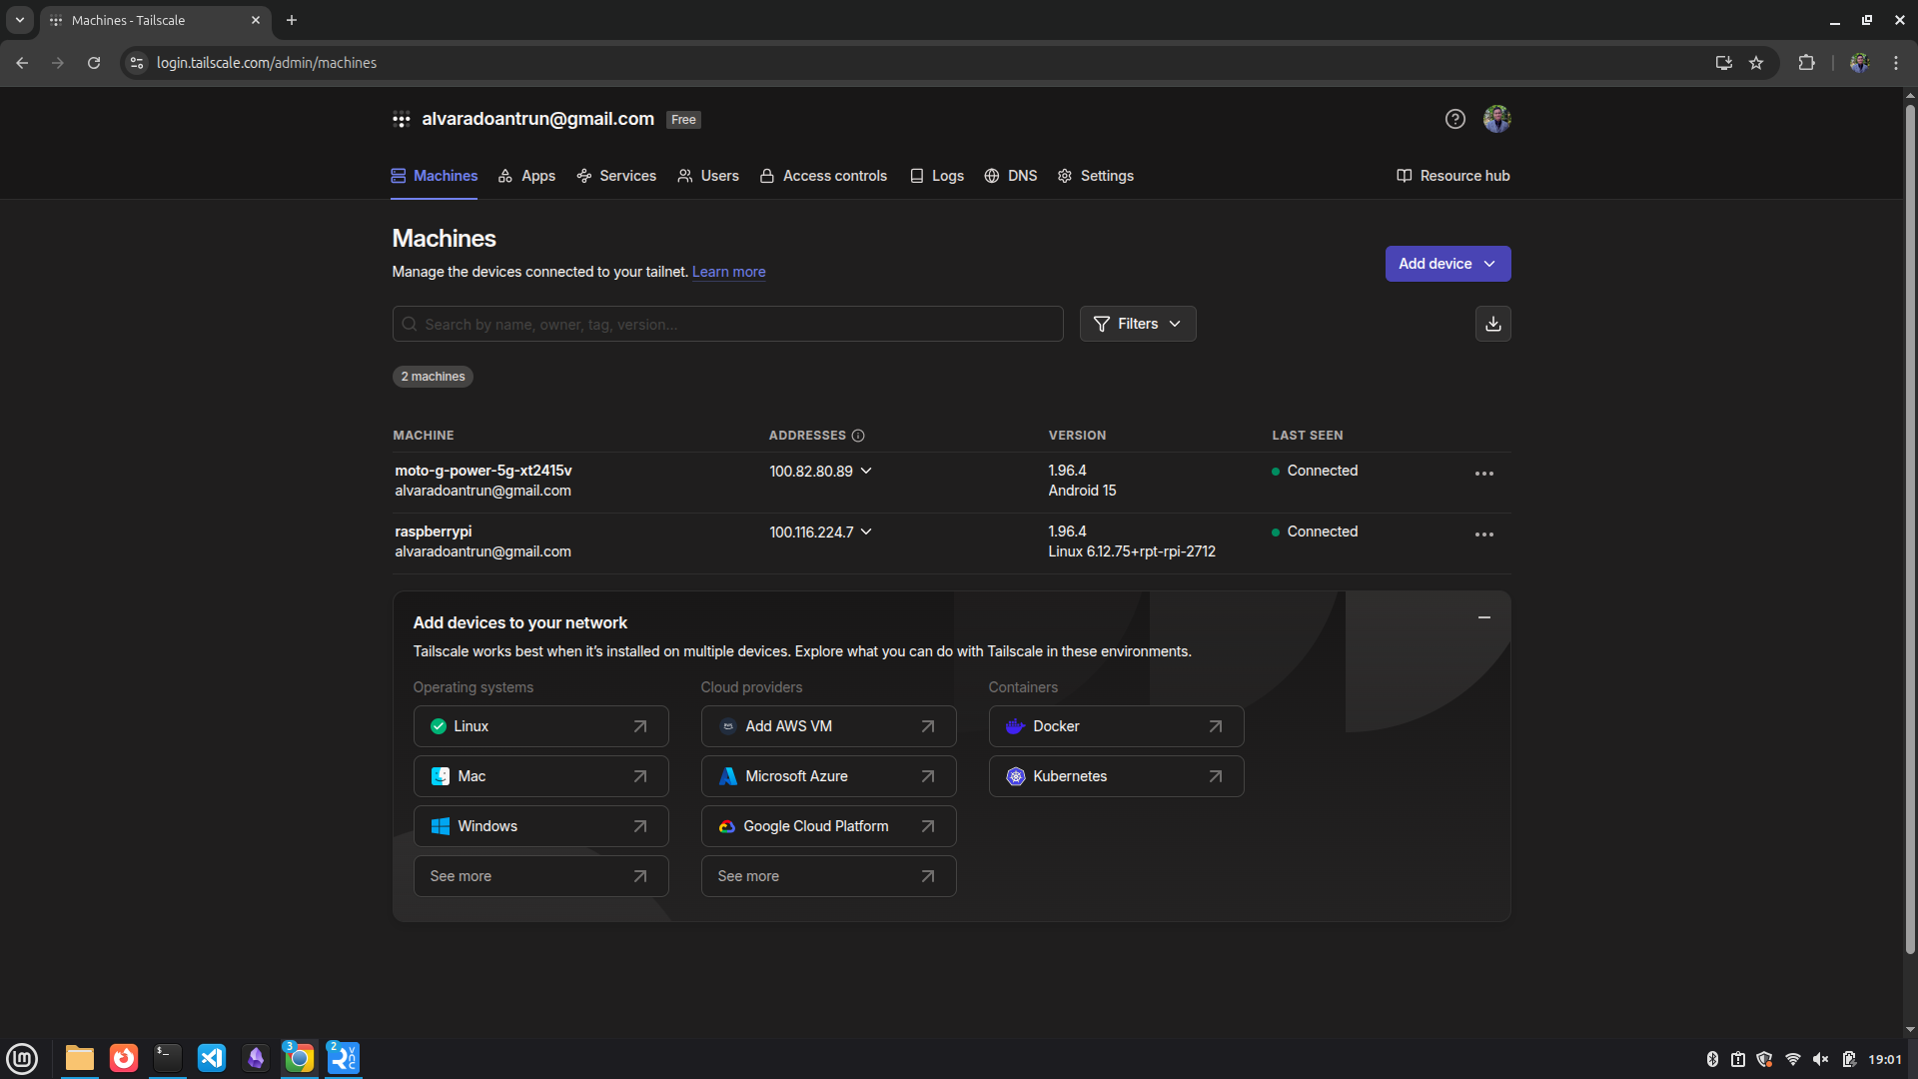
Task: Open the Tailscale apps grid icon
Action: [x=401, y=120]
